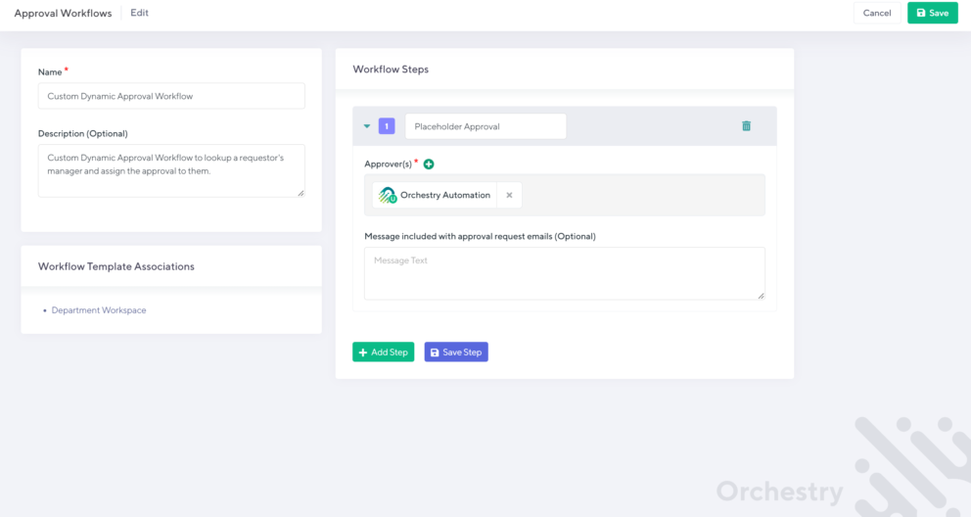Click the Message Text area
Screen dimensions: 971x517
(x=565, y=273)
